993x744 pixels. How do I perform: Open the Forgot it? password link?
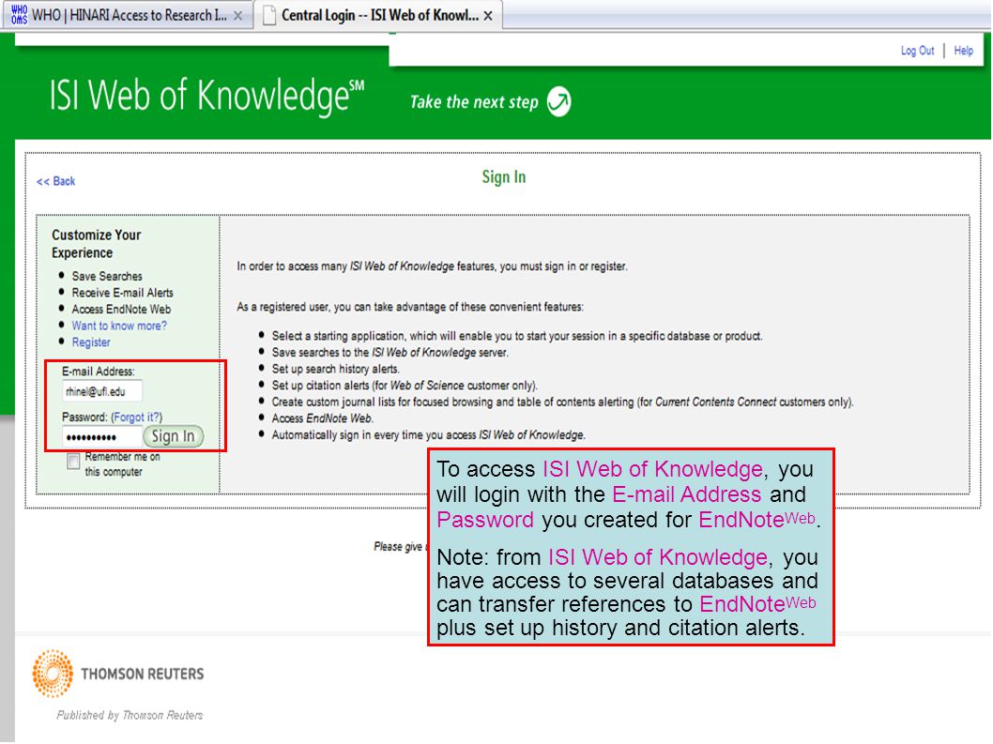coord(137,418)
